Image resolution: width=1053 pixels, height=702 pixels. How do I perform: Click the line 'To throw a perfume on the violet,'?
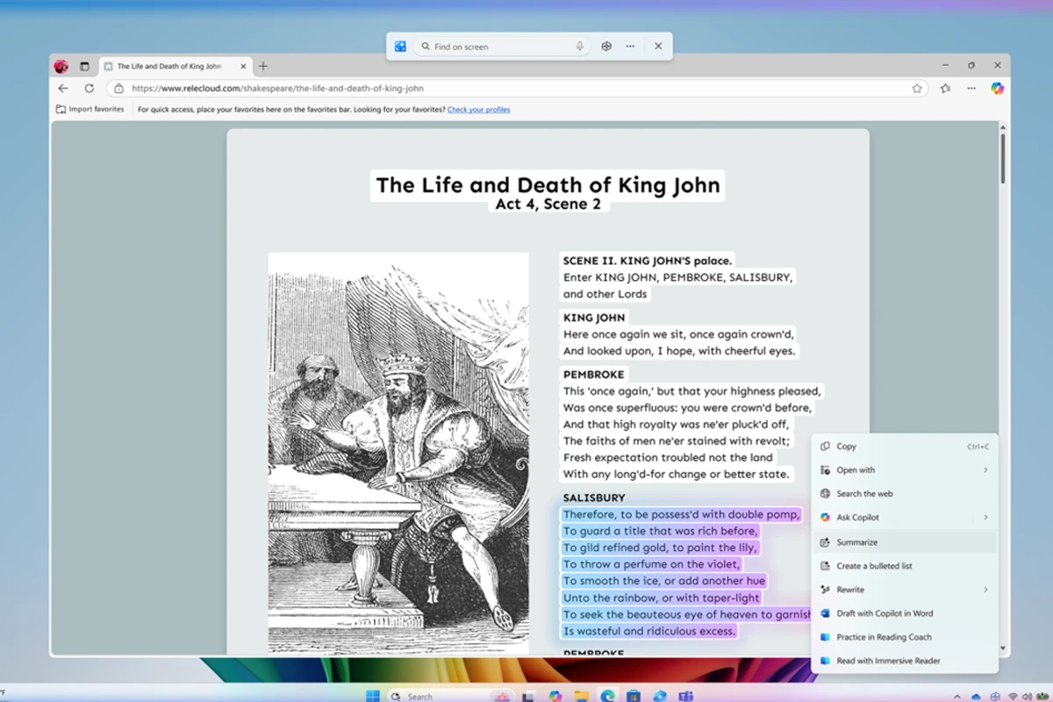652,564
